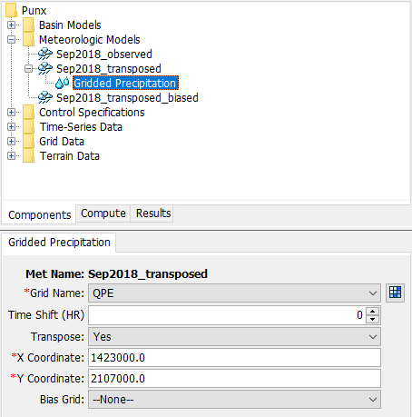Click the Punx project folder icon

tap(11, 10)
